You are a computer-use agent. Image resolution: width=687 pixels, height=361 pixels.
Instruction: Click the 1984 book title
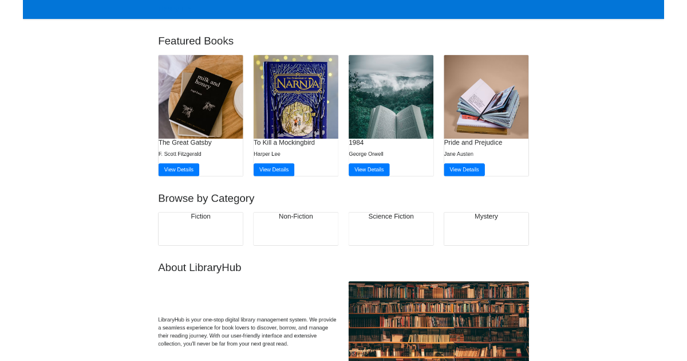[x=356, y=143]
